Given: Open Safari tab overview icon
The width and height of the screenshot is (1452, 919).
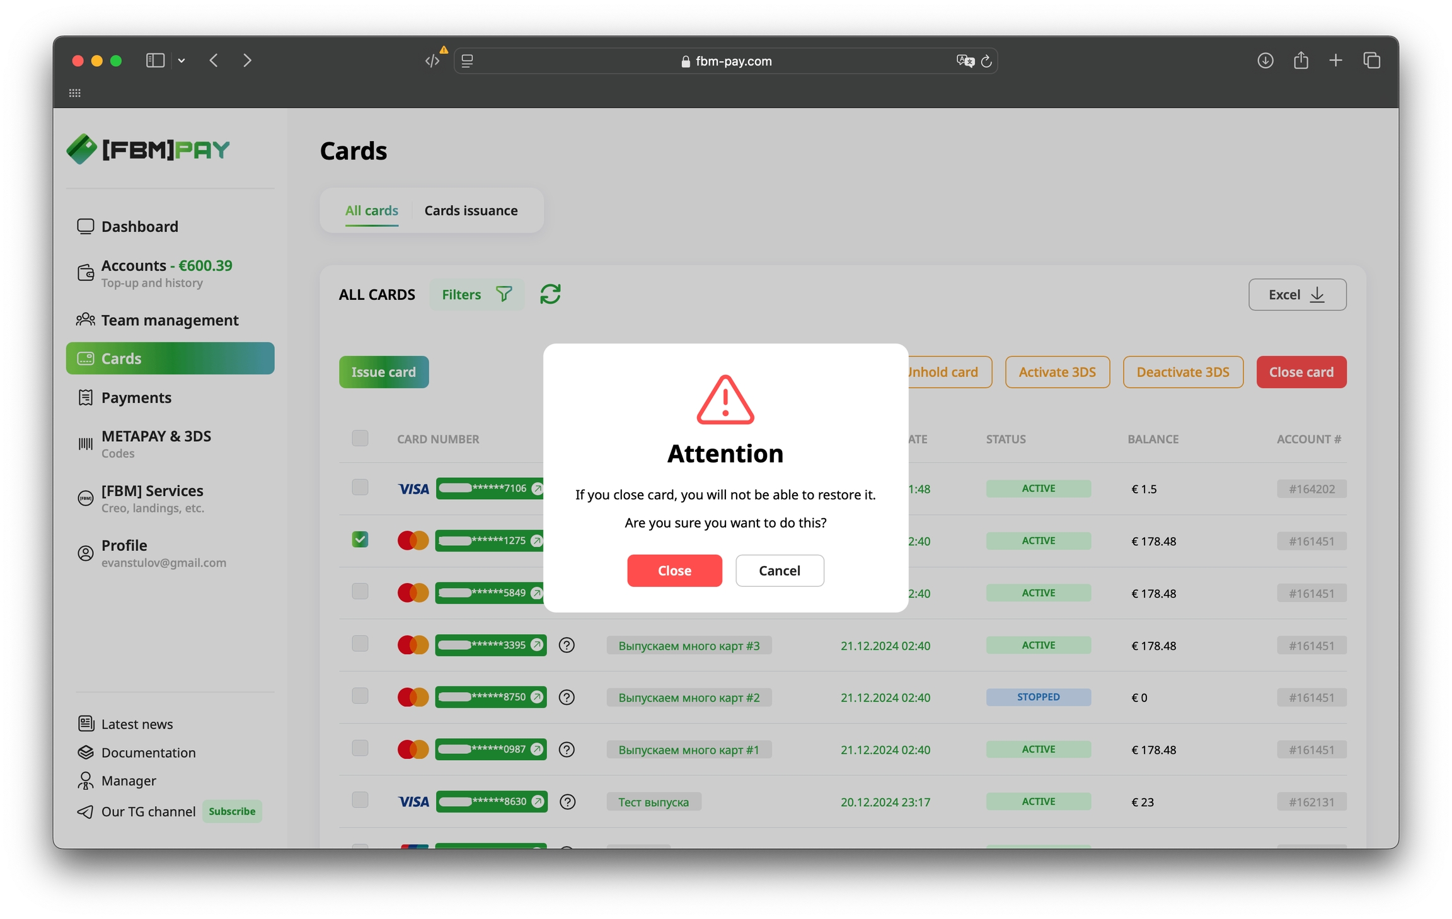Looking at the screenshot, I should (x=1371, y=61).
